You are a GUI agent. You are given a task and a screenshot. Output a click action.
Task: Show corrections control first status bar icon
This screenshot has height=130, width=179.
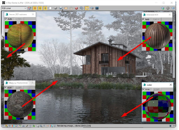pyautogui.click(x=3, y=126)
